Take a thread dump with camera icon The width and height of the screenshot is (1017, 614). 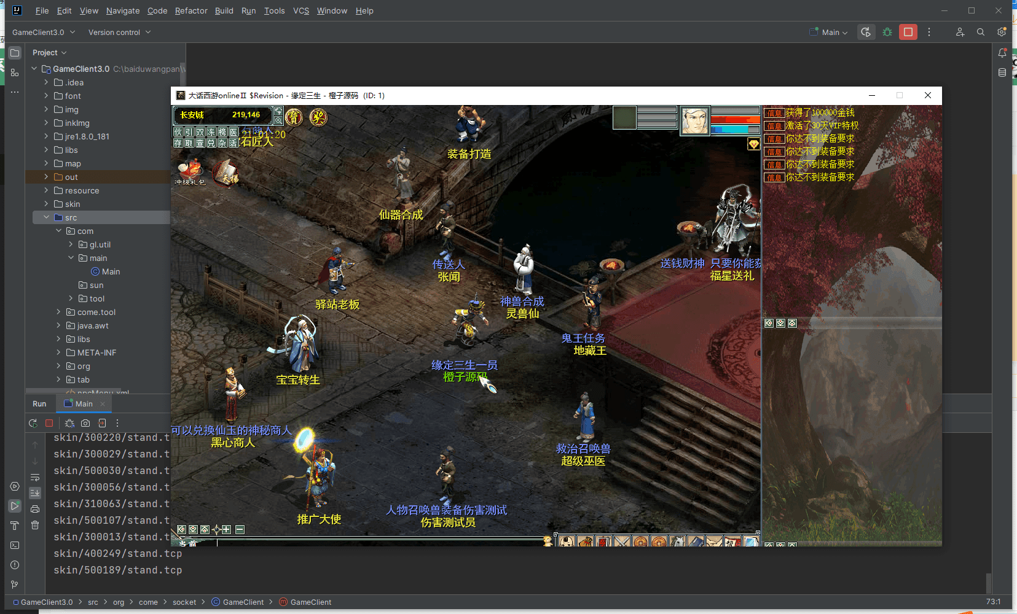point(85,423)
